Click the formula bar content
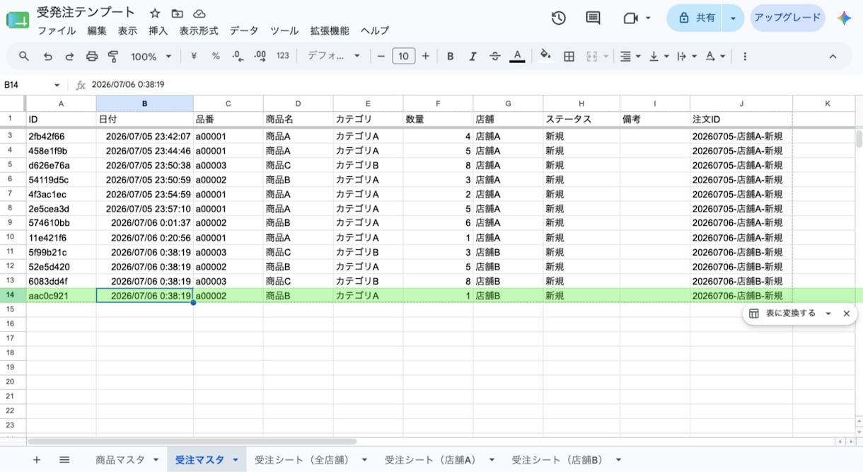Screen dimensions: 863x472 128,85
